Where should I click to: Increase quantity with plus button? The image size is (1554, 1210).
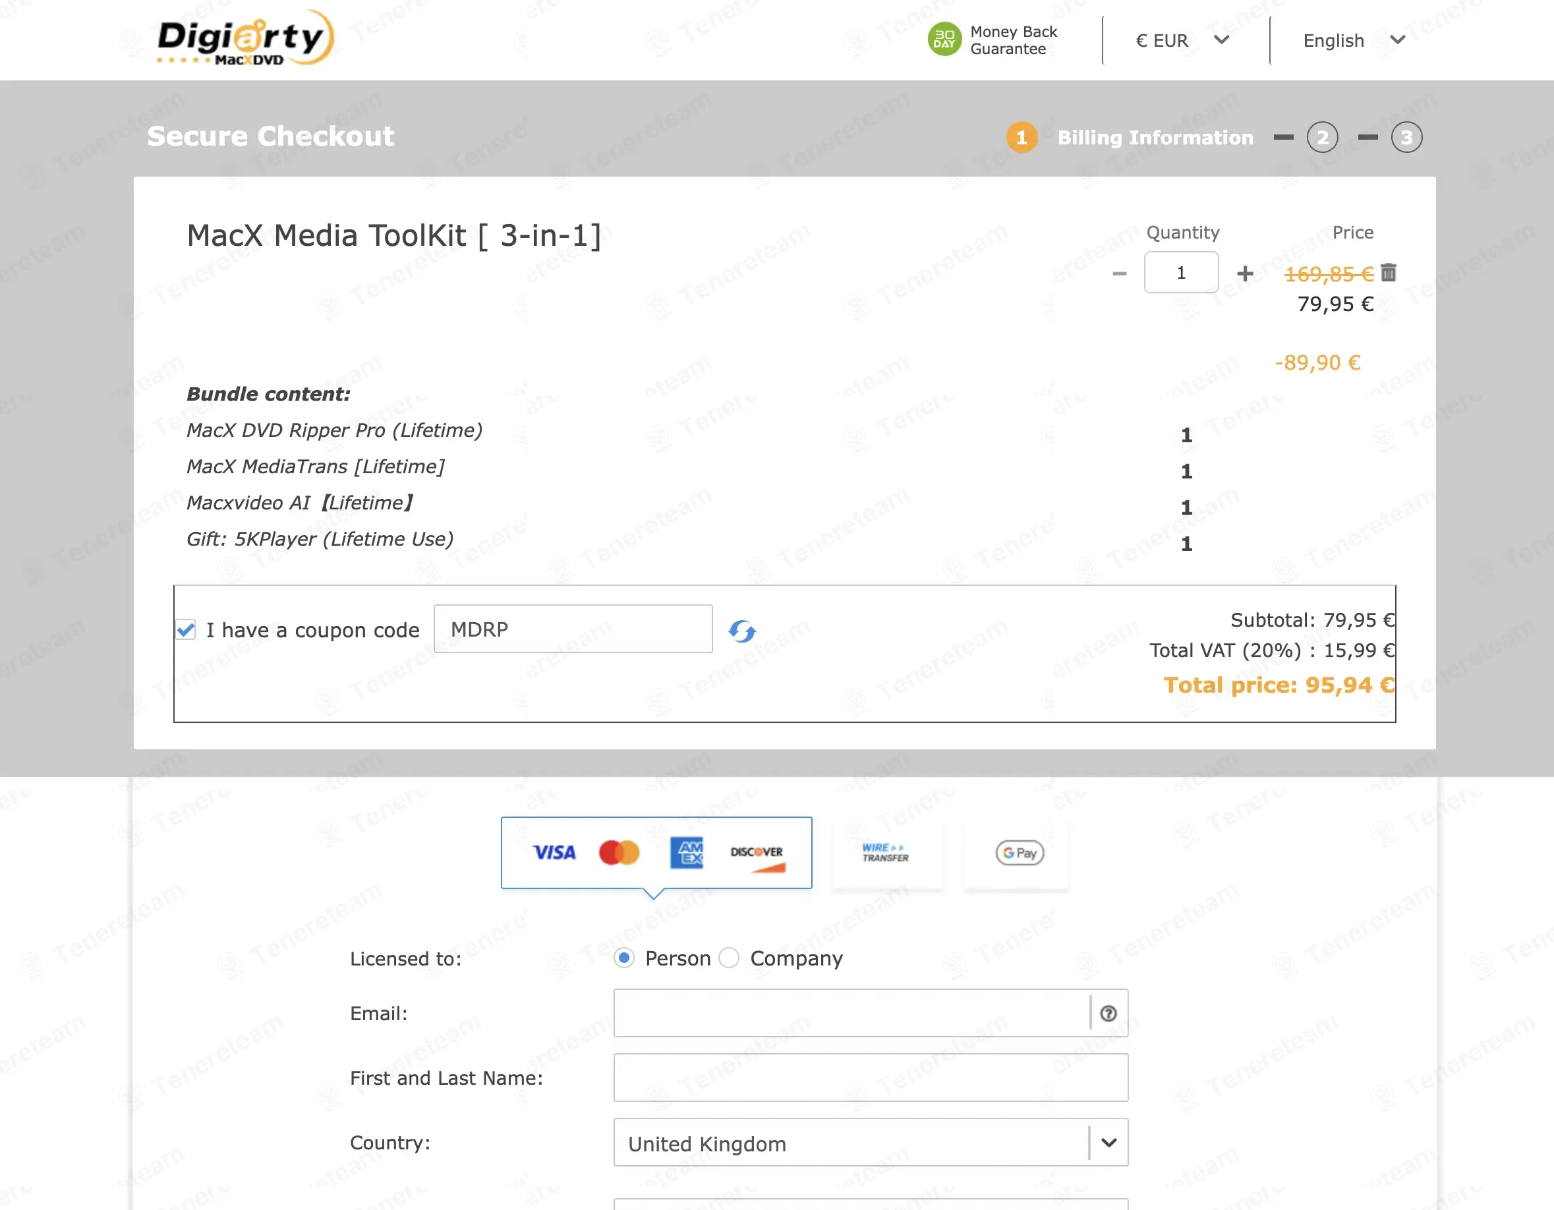pyautogui.click(x=1244, y=274)
